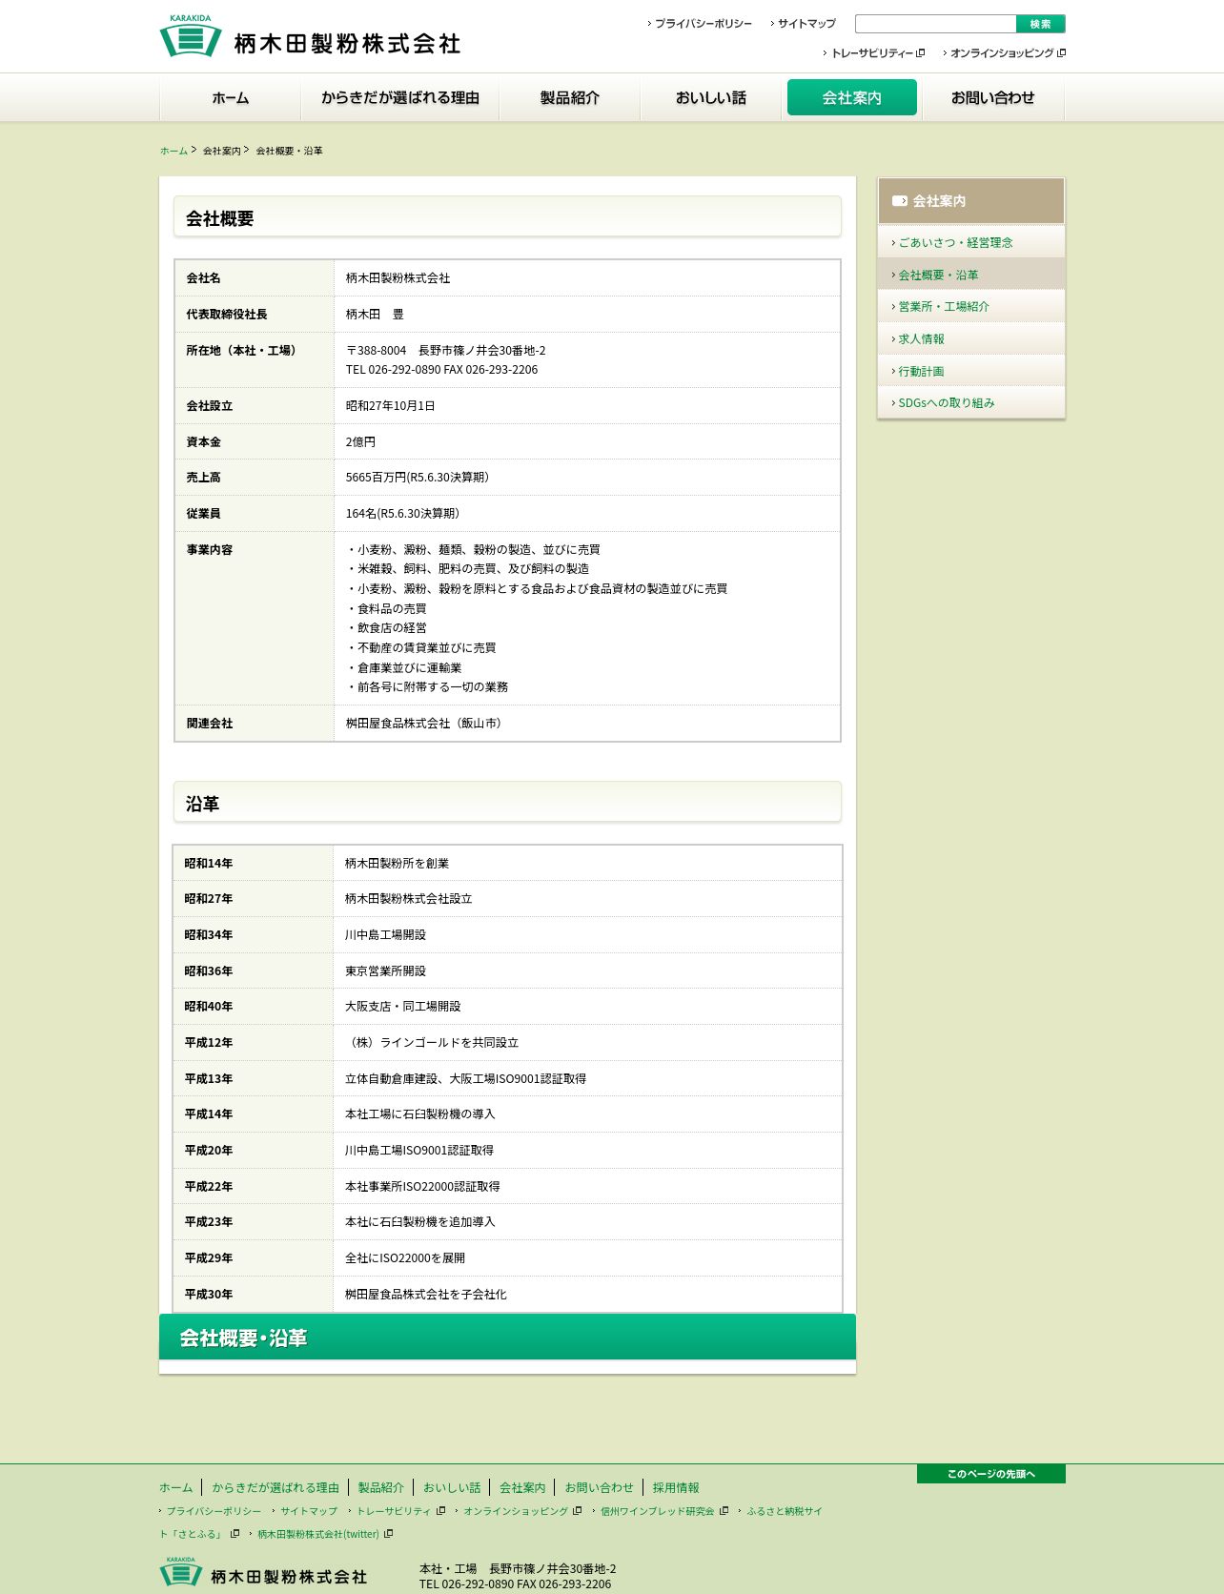Open the header オンラインショッピング external link
This screenshot has width=1224, height=1594.
click(1004, 53)
